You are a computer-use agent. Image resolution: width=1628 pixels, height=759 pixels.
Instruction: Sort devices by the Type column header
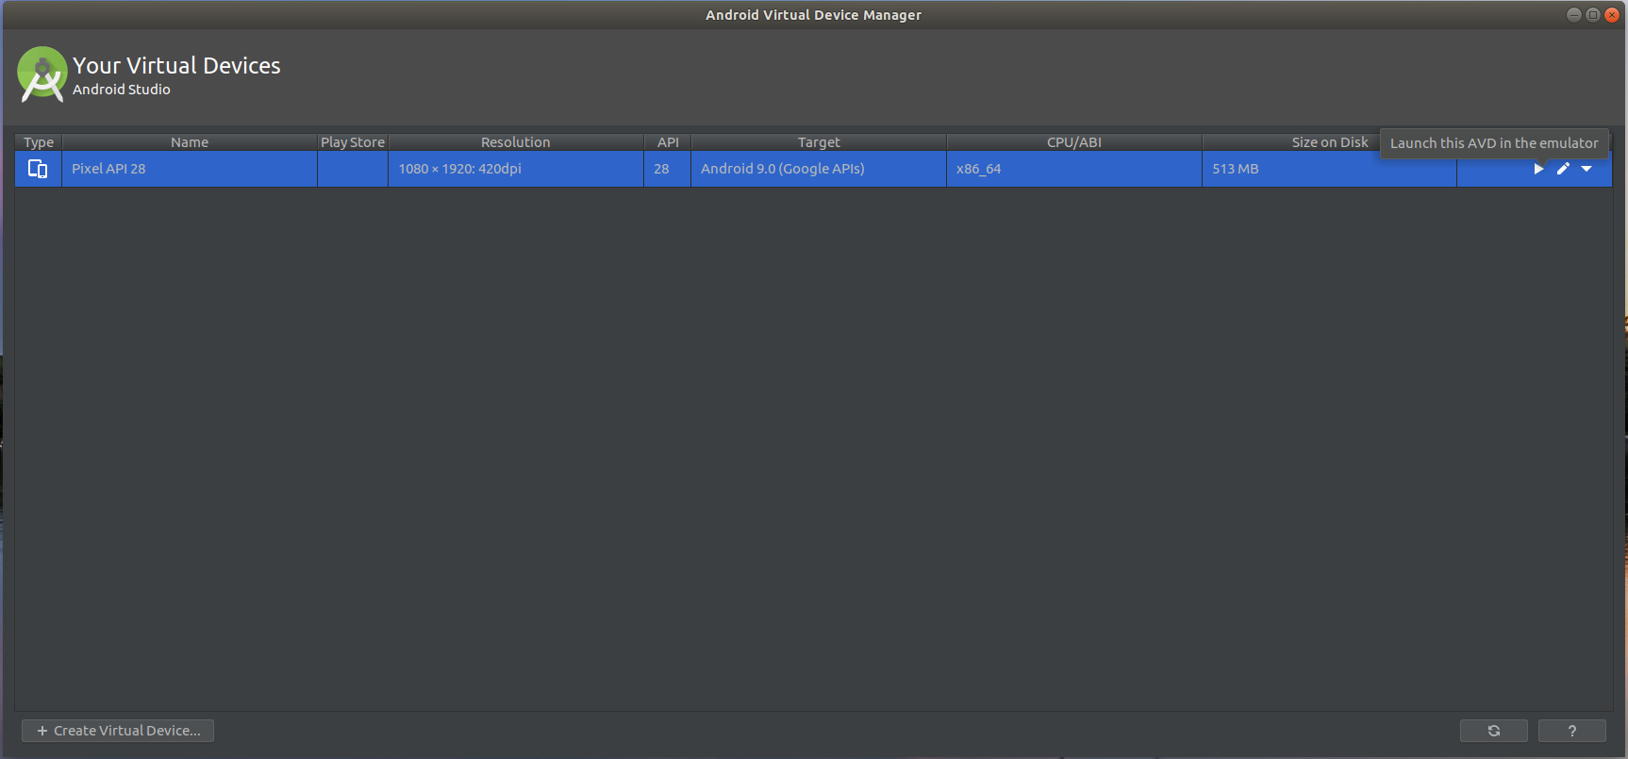[x=39, y=142]
